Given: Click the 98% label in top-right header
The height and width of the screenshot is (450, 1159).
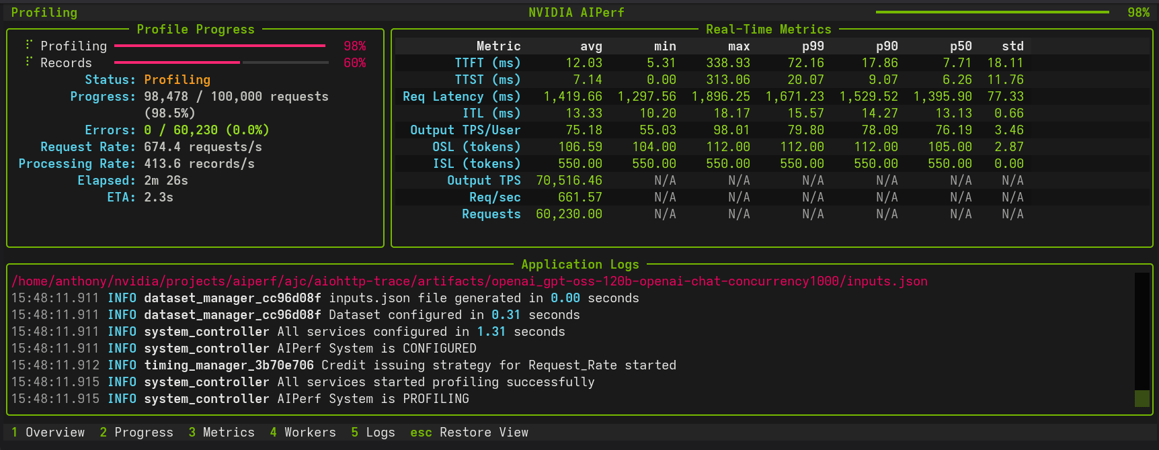Looking at the screenshot, I should pos(1138,13).
